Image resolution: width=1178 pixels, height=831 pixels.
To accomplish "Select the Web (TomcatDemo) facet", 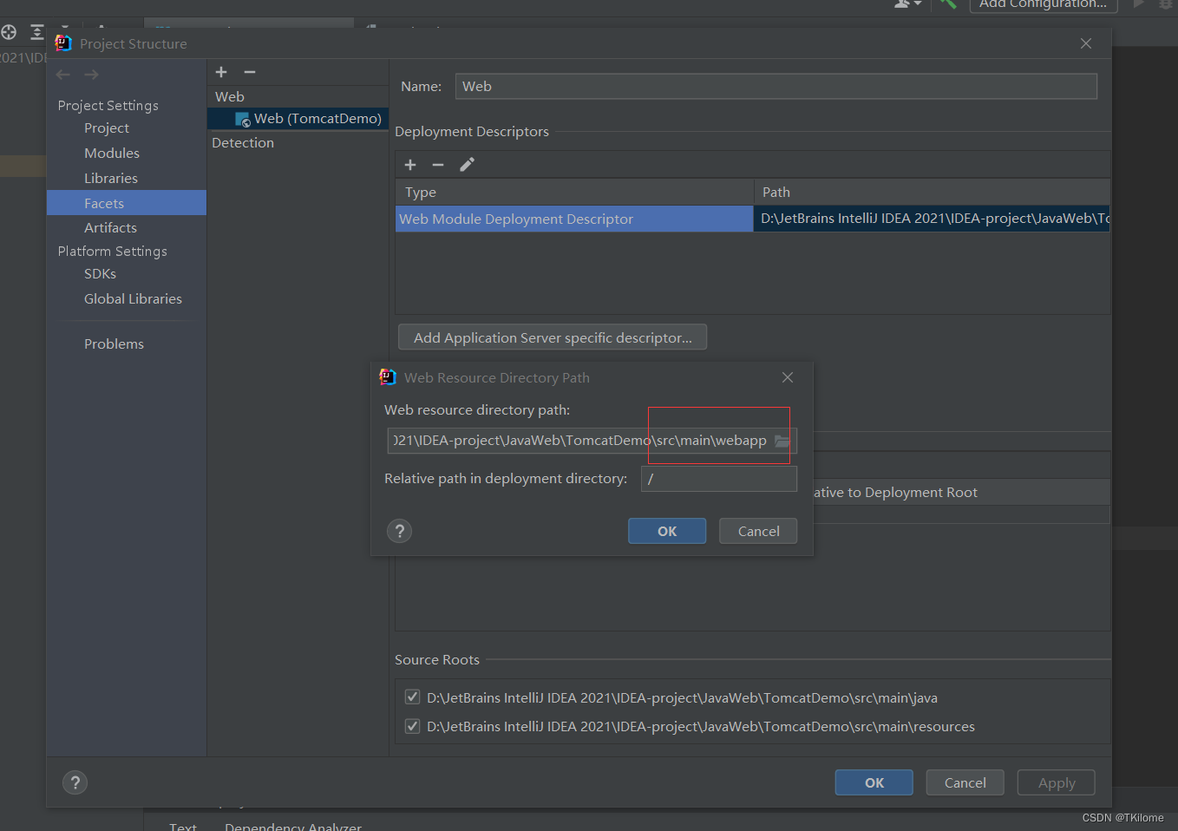I will coord(298,119).
